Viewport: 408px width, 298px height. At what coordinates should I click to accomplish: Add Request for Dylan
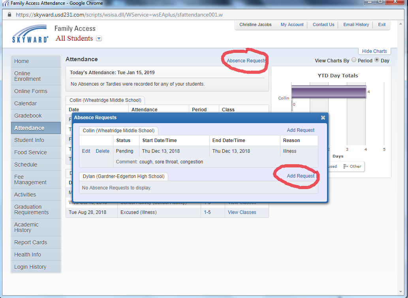point(301,176)
